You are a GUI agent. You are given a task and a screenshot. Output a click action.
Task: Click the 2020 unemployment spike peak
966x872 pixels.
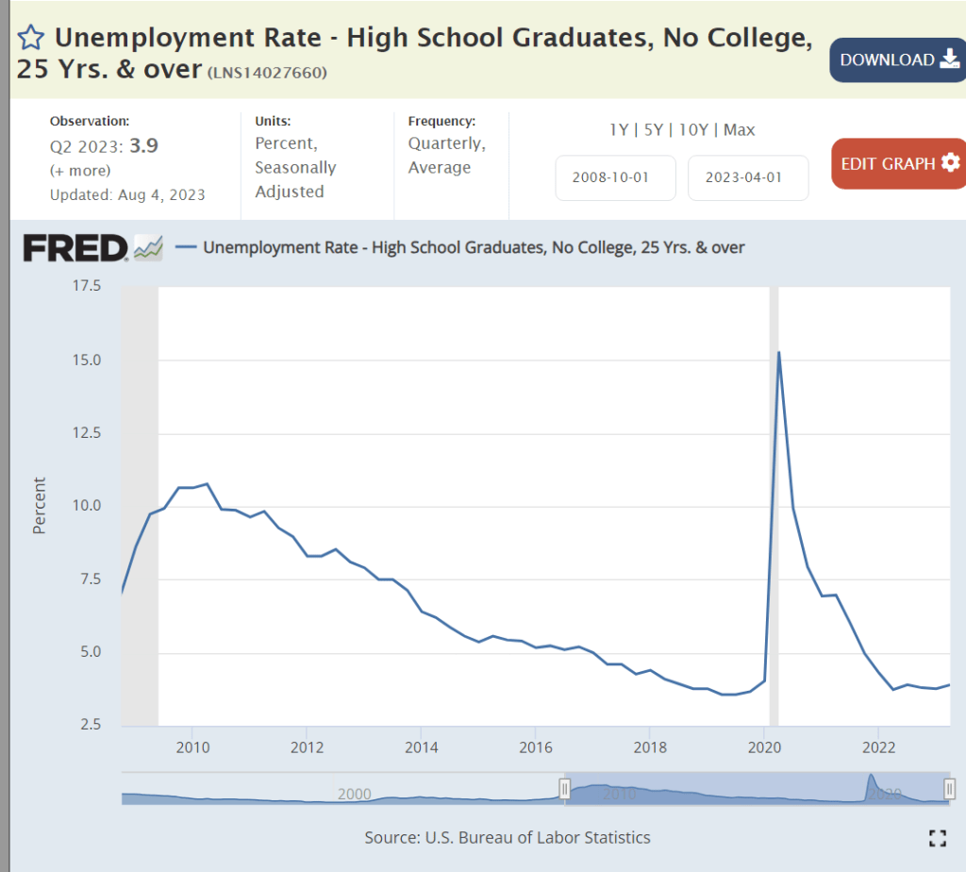(x=778, y=352)
